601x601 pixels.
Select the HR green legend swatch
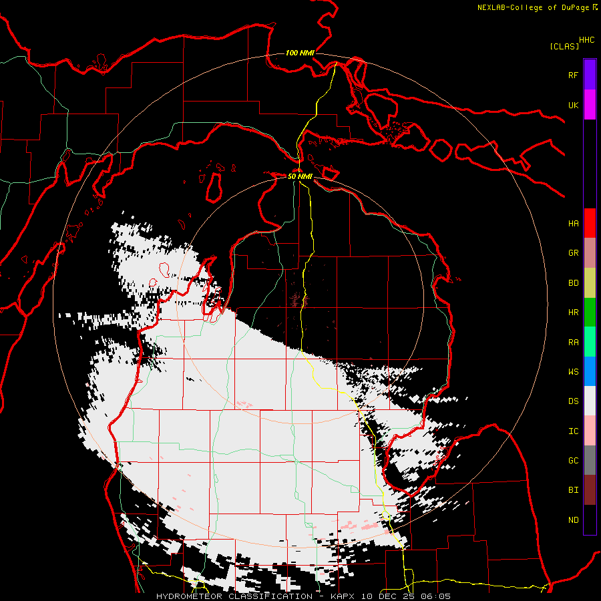click(590, 312)
